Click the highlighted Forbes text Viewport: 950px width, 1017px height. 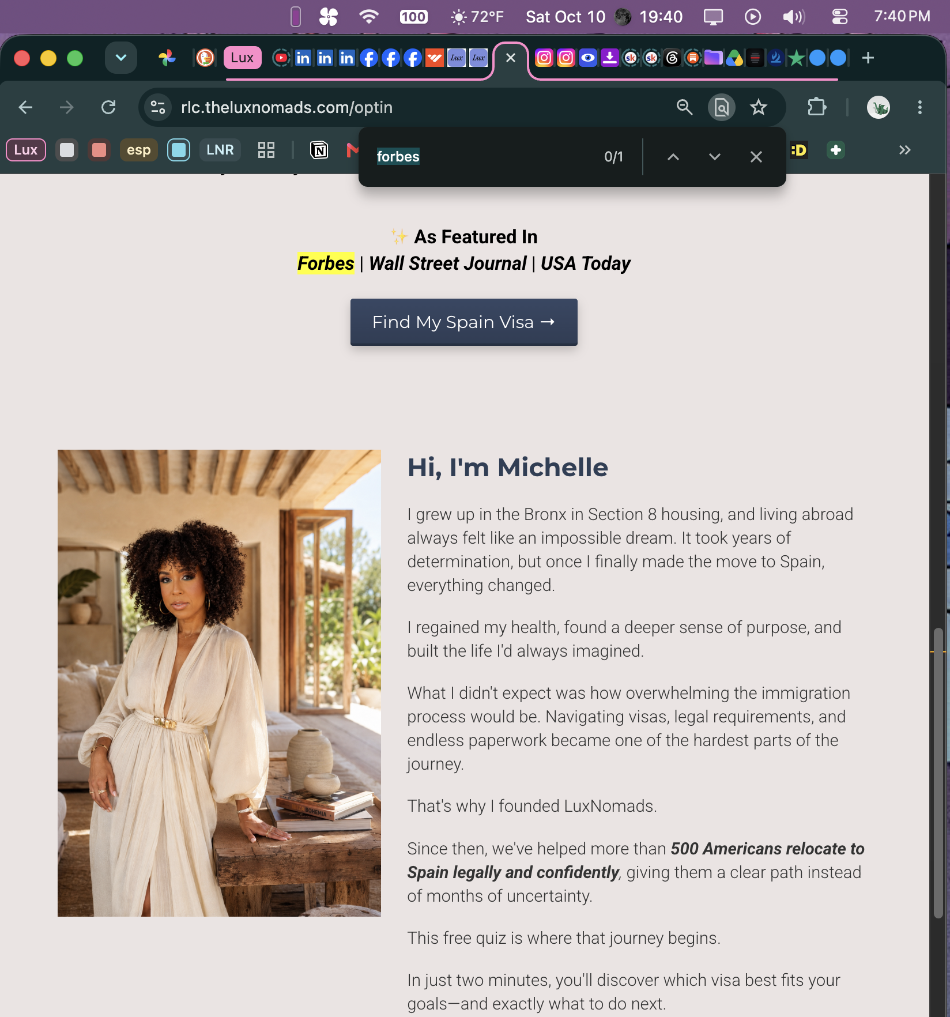326,263
